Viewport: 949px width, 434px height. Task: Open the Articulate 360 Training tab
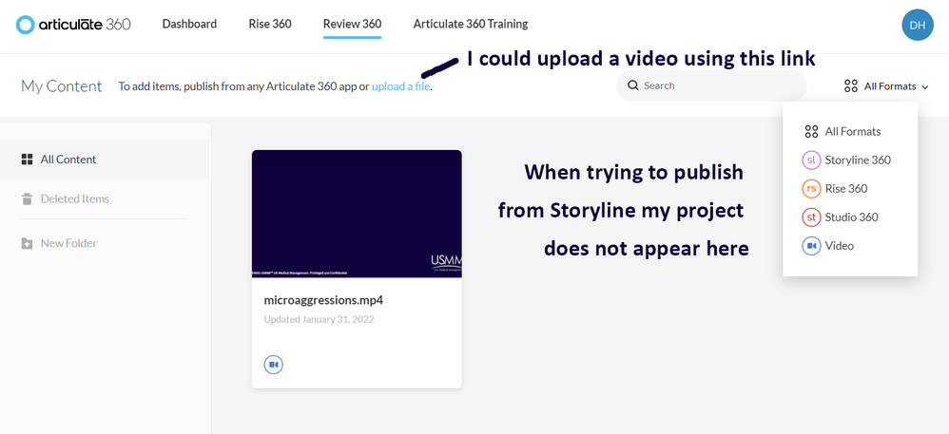click(x=471, y=24)
